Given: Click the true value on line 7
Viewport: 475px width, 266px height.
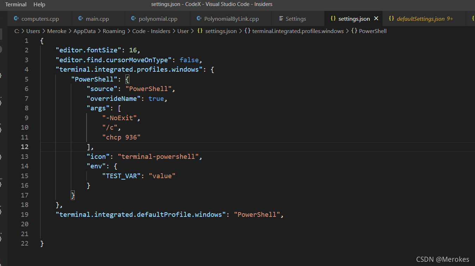Looking at the screenshot, I should 156,99.
